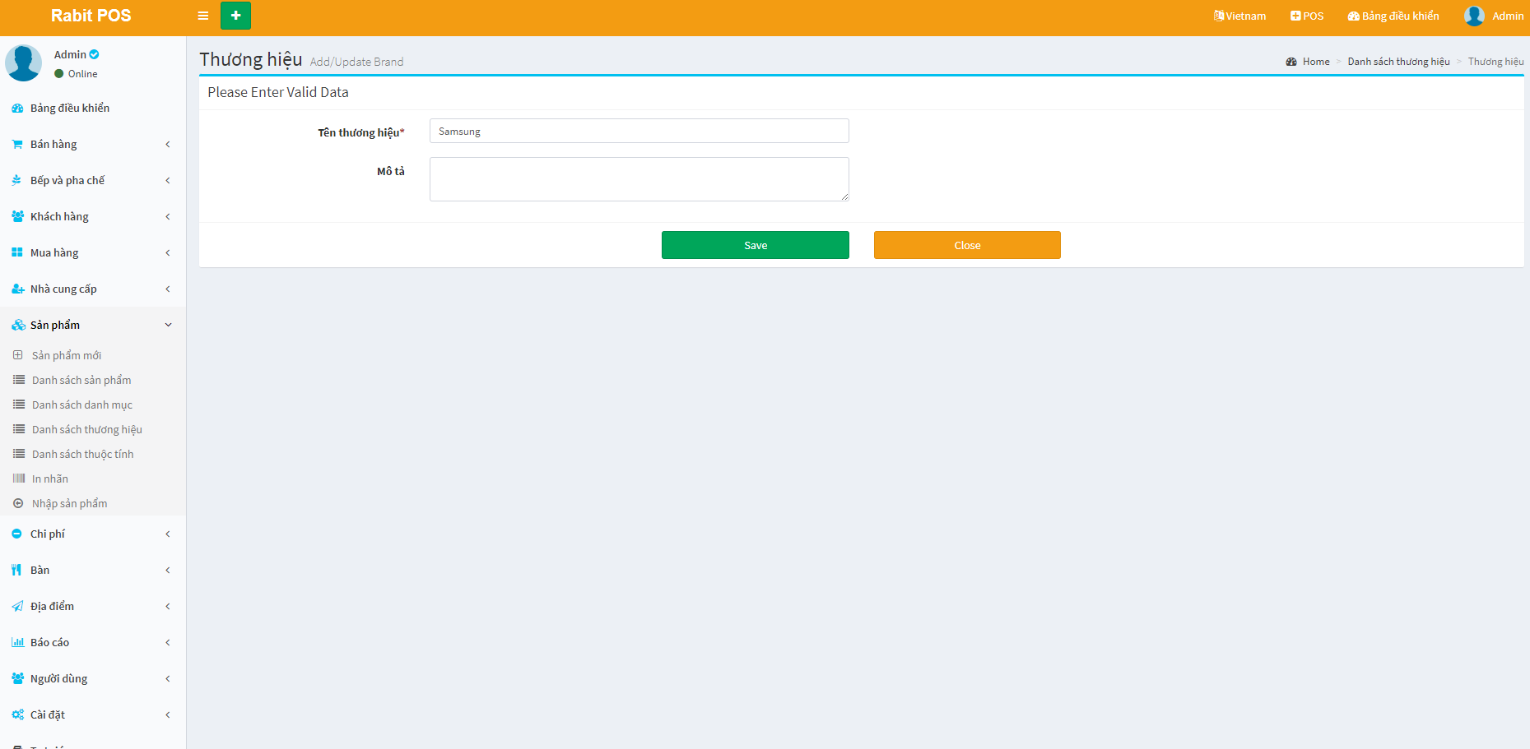The image size is (1530, 749).
Task: Click the verified badge next to Admin
Action: (x=95, y=54)
